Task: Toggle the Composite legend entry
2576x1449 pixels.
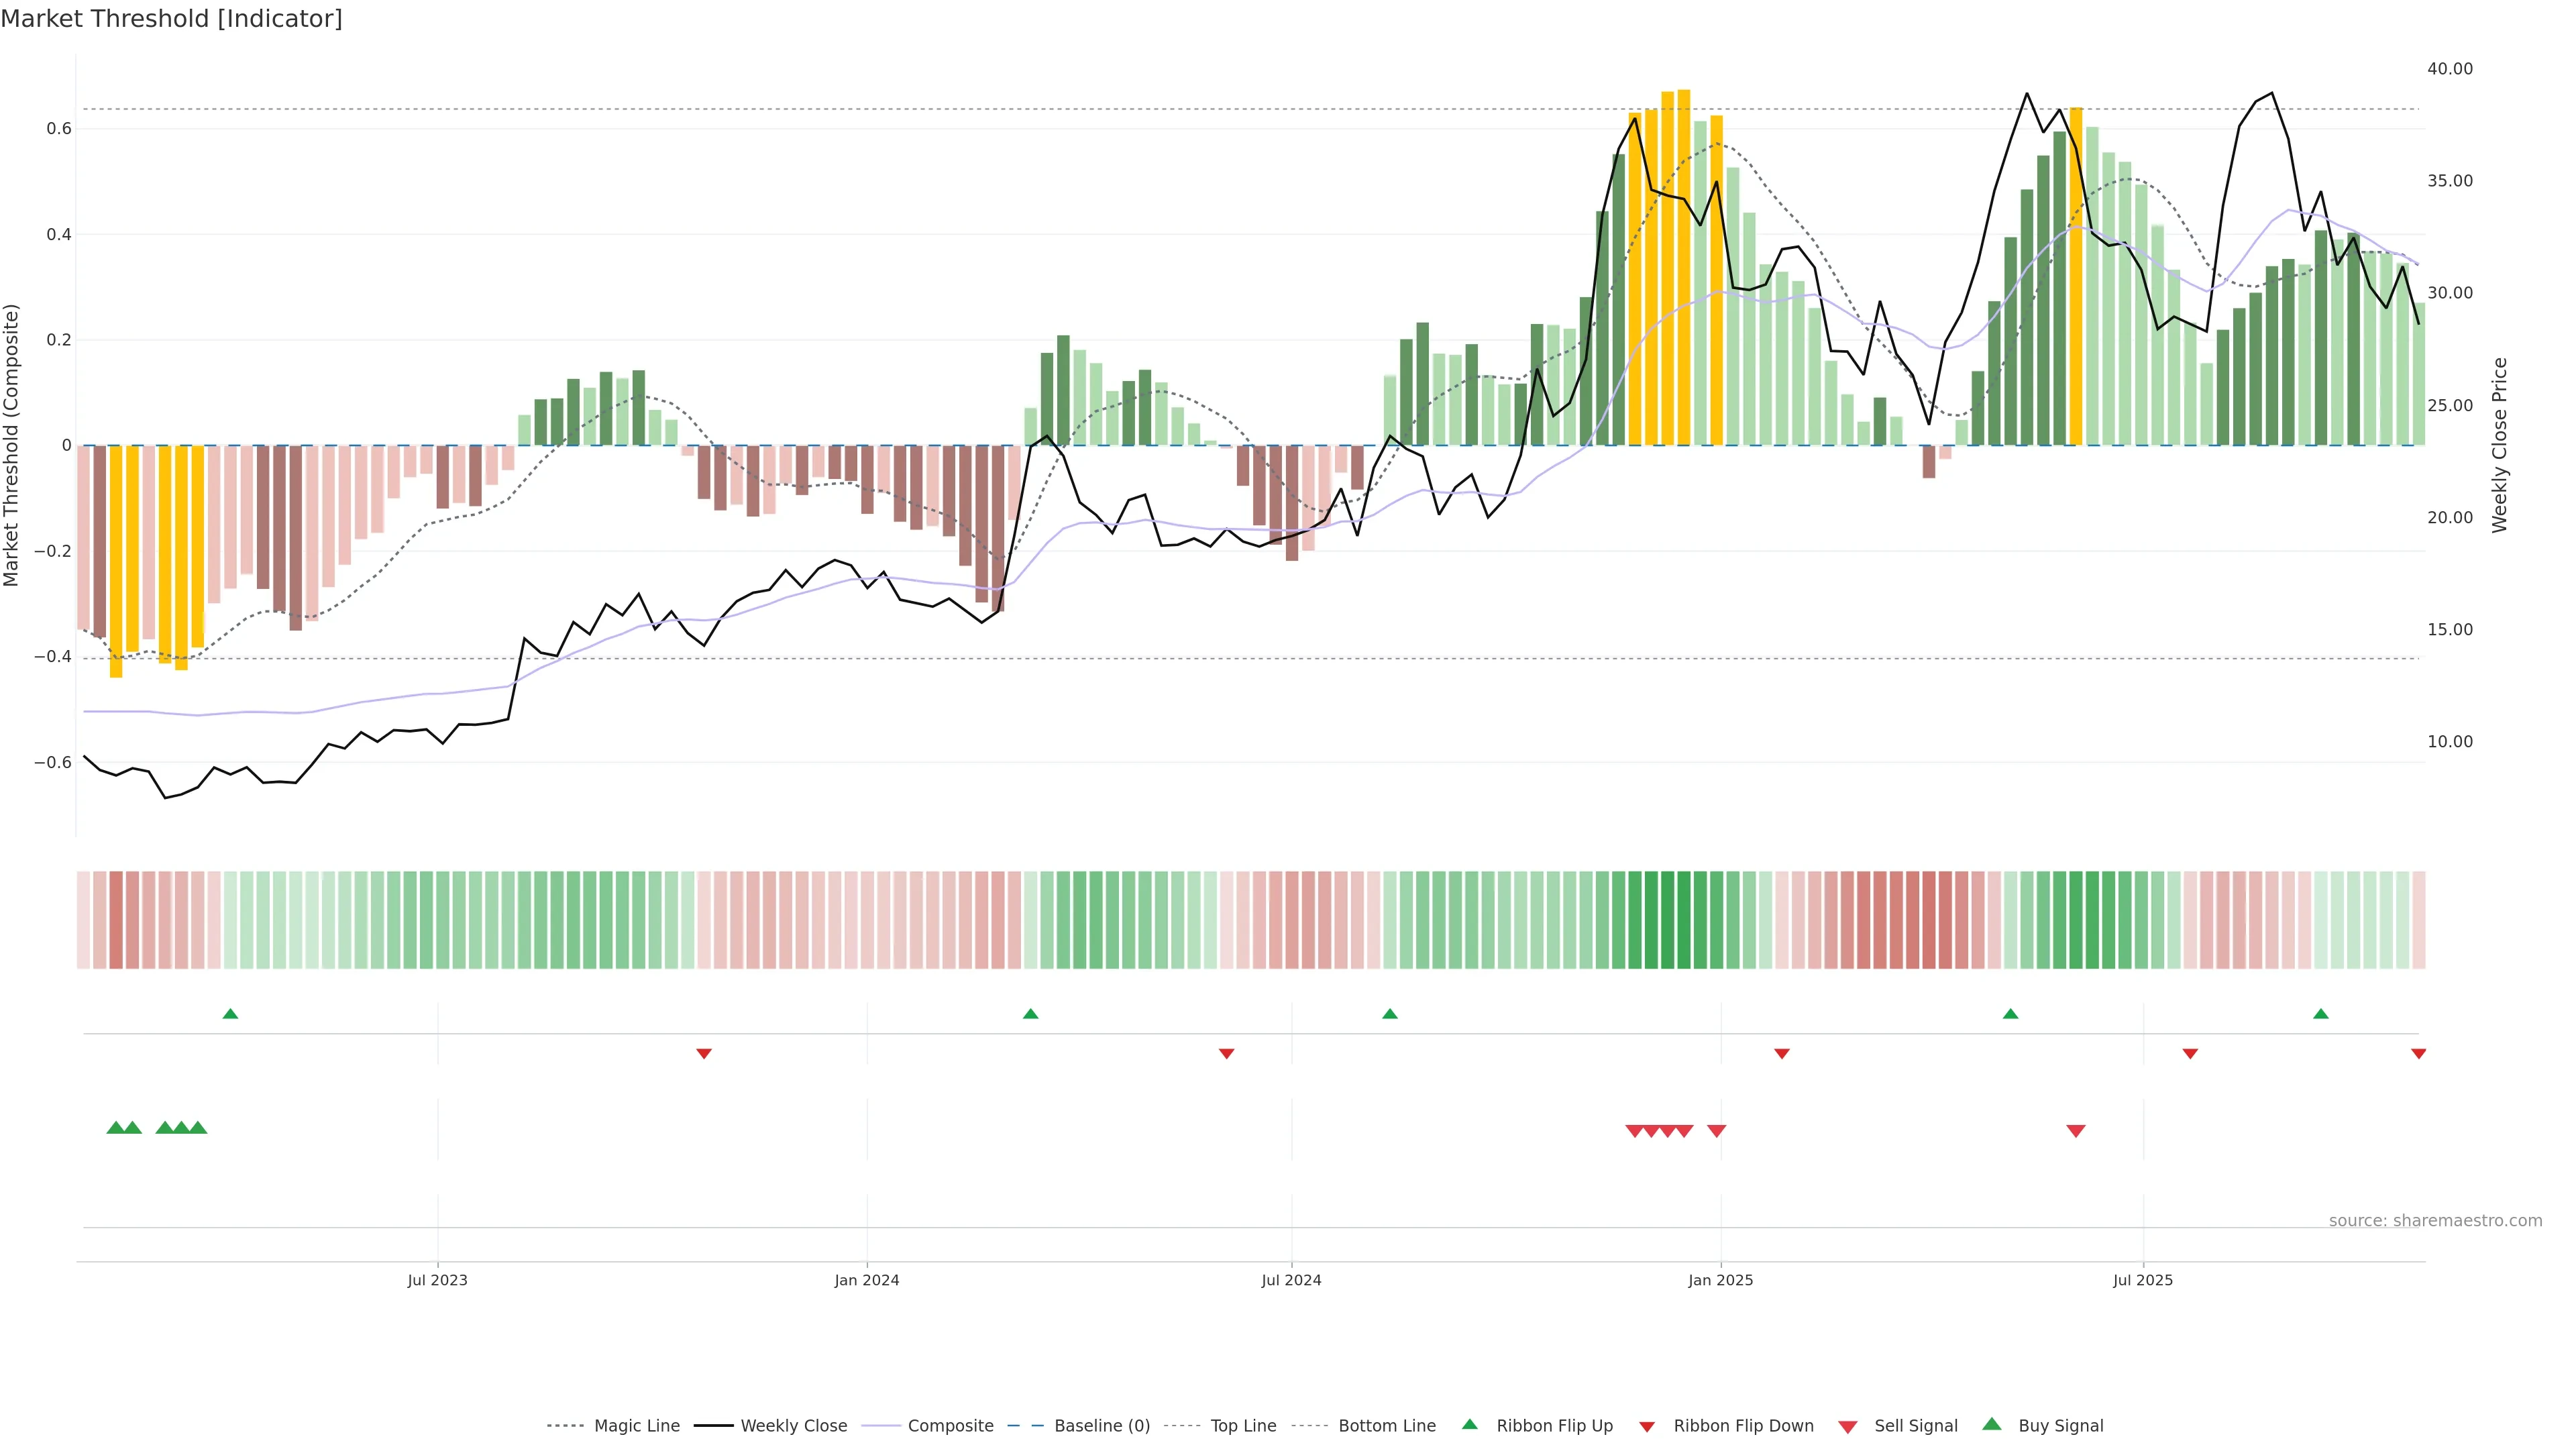Action: pos(950,1426)
